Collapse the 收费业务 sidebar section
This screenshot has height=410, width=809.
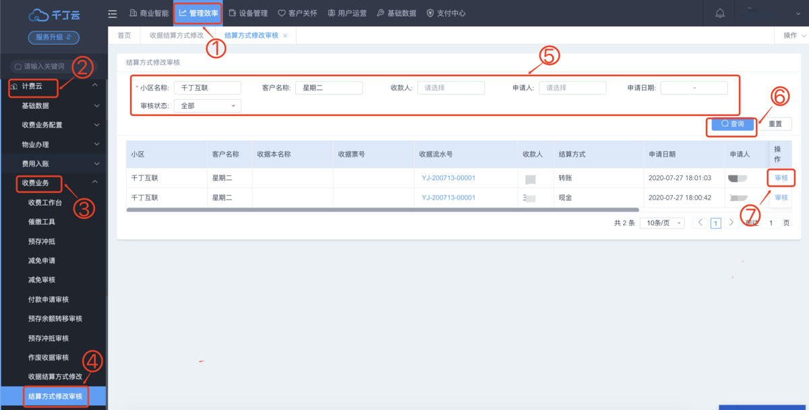pyautogui.click(x=53, y=183)
